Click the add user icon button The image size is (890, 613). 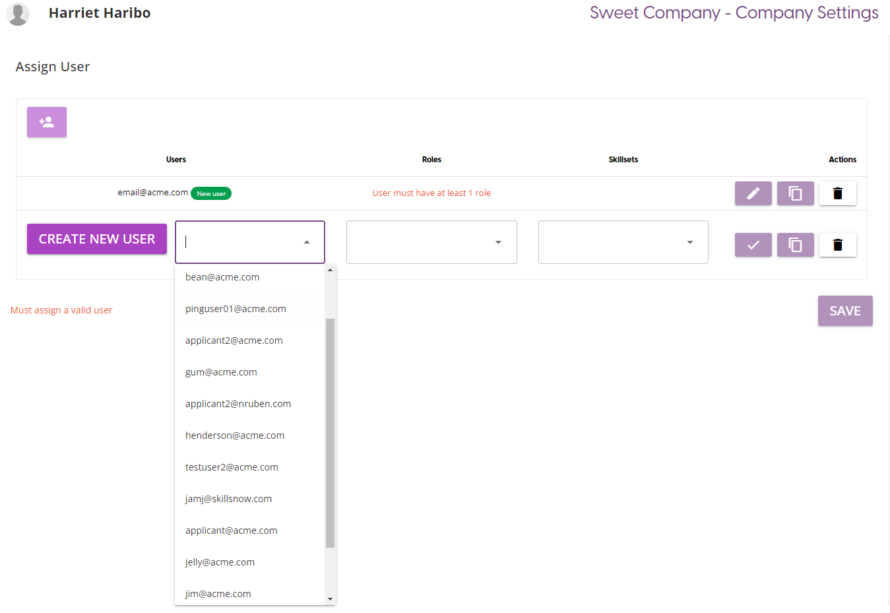[47, 122]
